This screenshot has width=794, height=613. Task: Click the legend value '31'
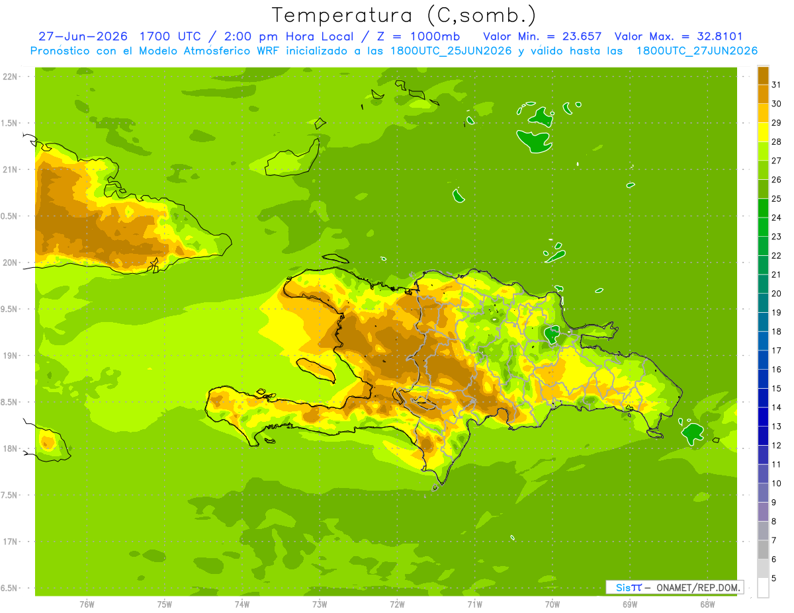pyautogui.click(x=776, y=85)
